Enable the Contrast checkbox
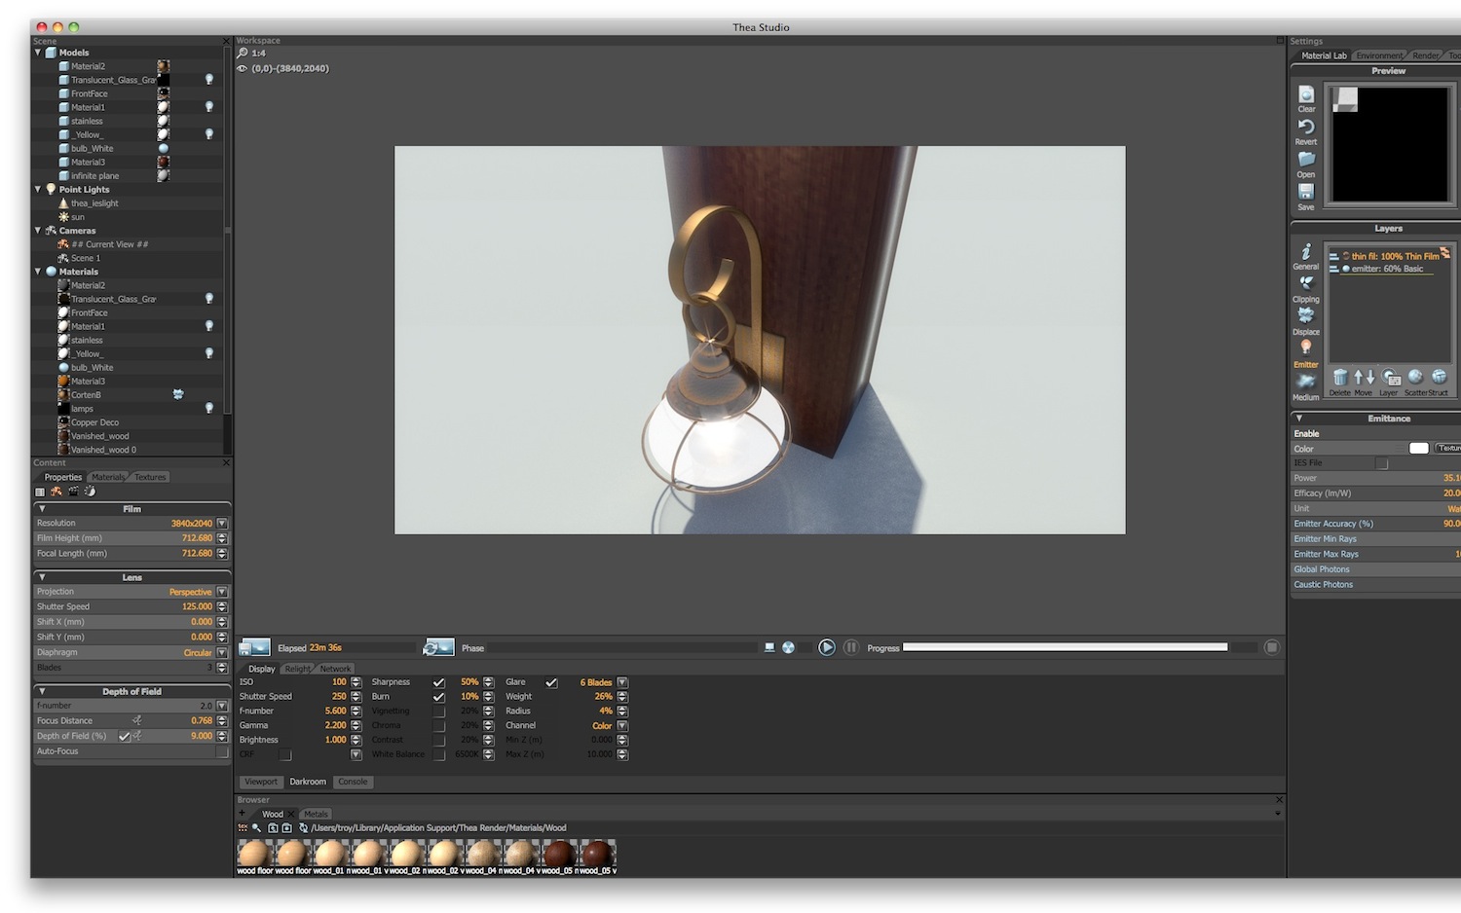Screen dimensions: 1461x913 pos(439,740)
